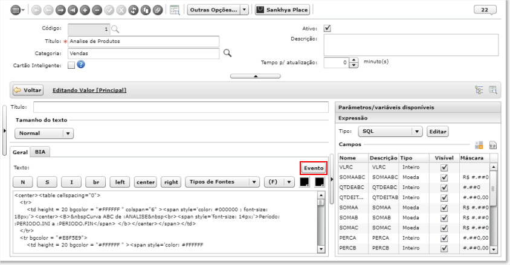Open the first black font color swatch
This screenshot has width=510, height=265.
point(305,182)
